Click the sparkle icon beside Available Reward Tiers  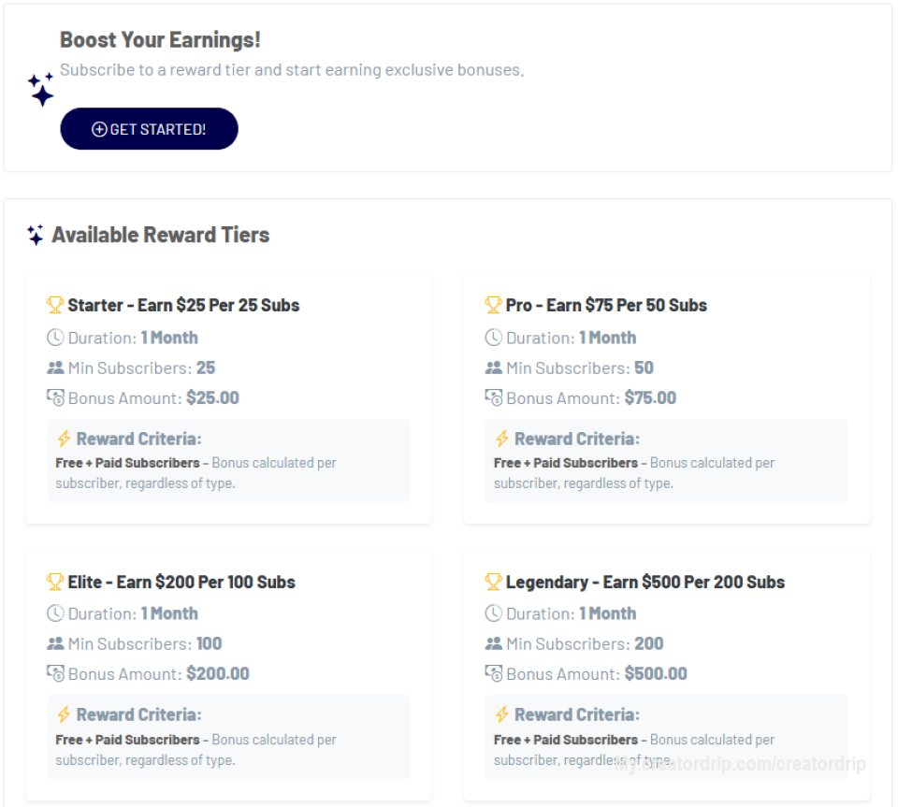(x=35, y=234)
